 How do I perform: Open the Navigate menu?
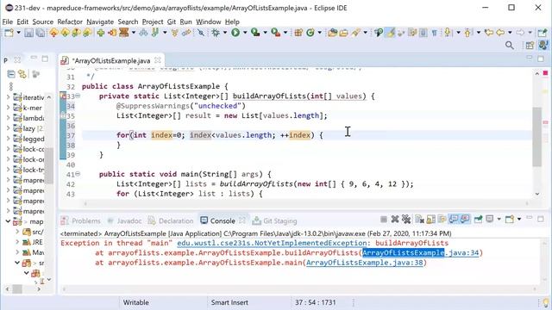click(100, 22)
